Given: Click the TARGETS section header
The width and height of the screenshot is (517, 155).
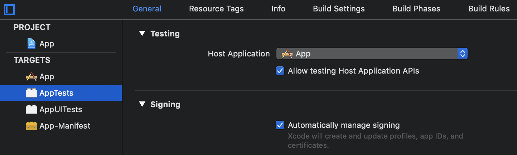Looking at the screenshot, I should click(32, 60).
